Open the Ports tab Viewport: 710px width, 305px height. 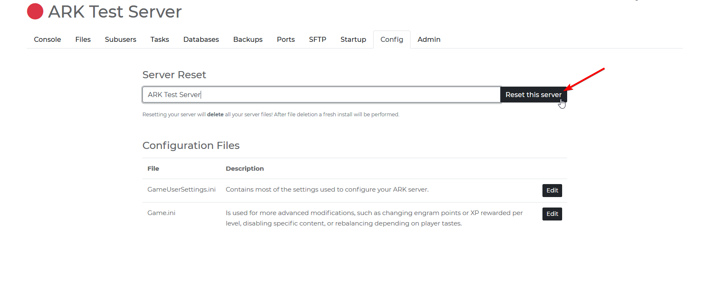coord(286,39)
